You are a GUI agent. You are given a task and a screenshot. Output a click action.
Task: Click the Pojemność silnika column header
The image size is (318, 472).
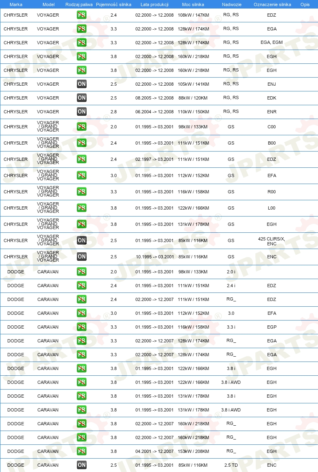113,4
